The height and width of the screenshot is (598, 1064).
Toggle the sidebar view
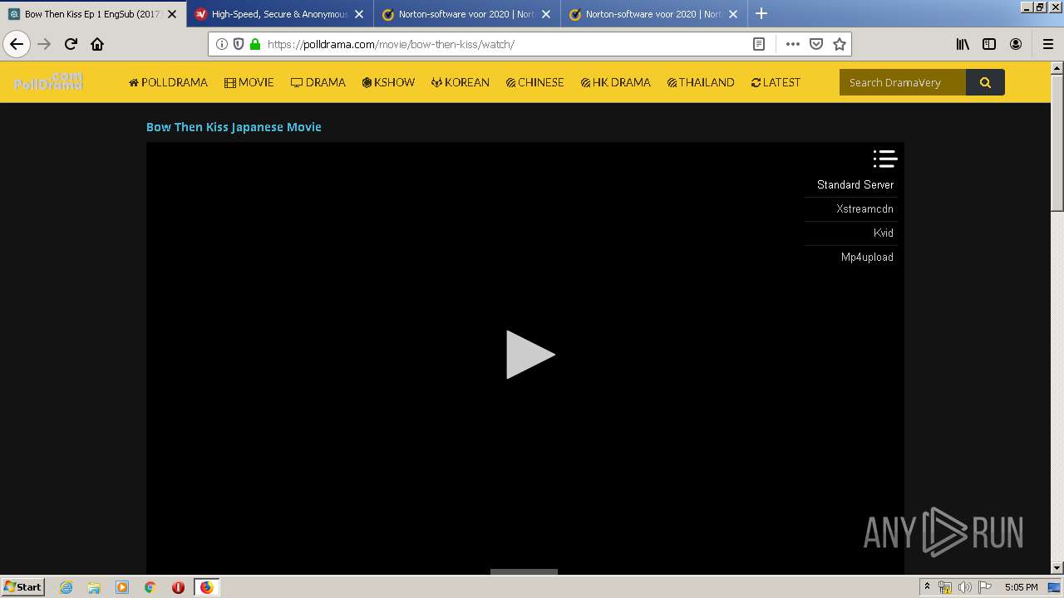[989, 44]
